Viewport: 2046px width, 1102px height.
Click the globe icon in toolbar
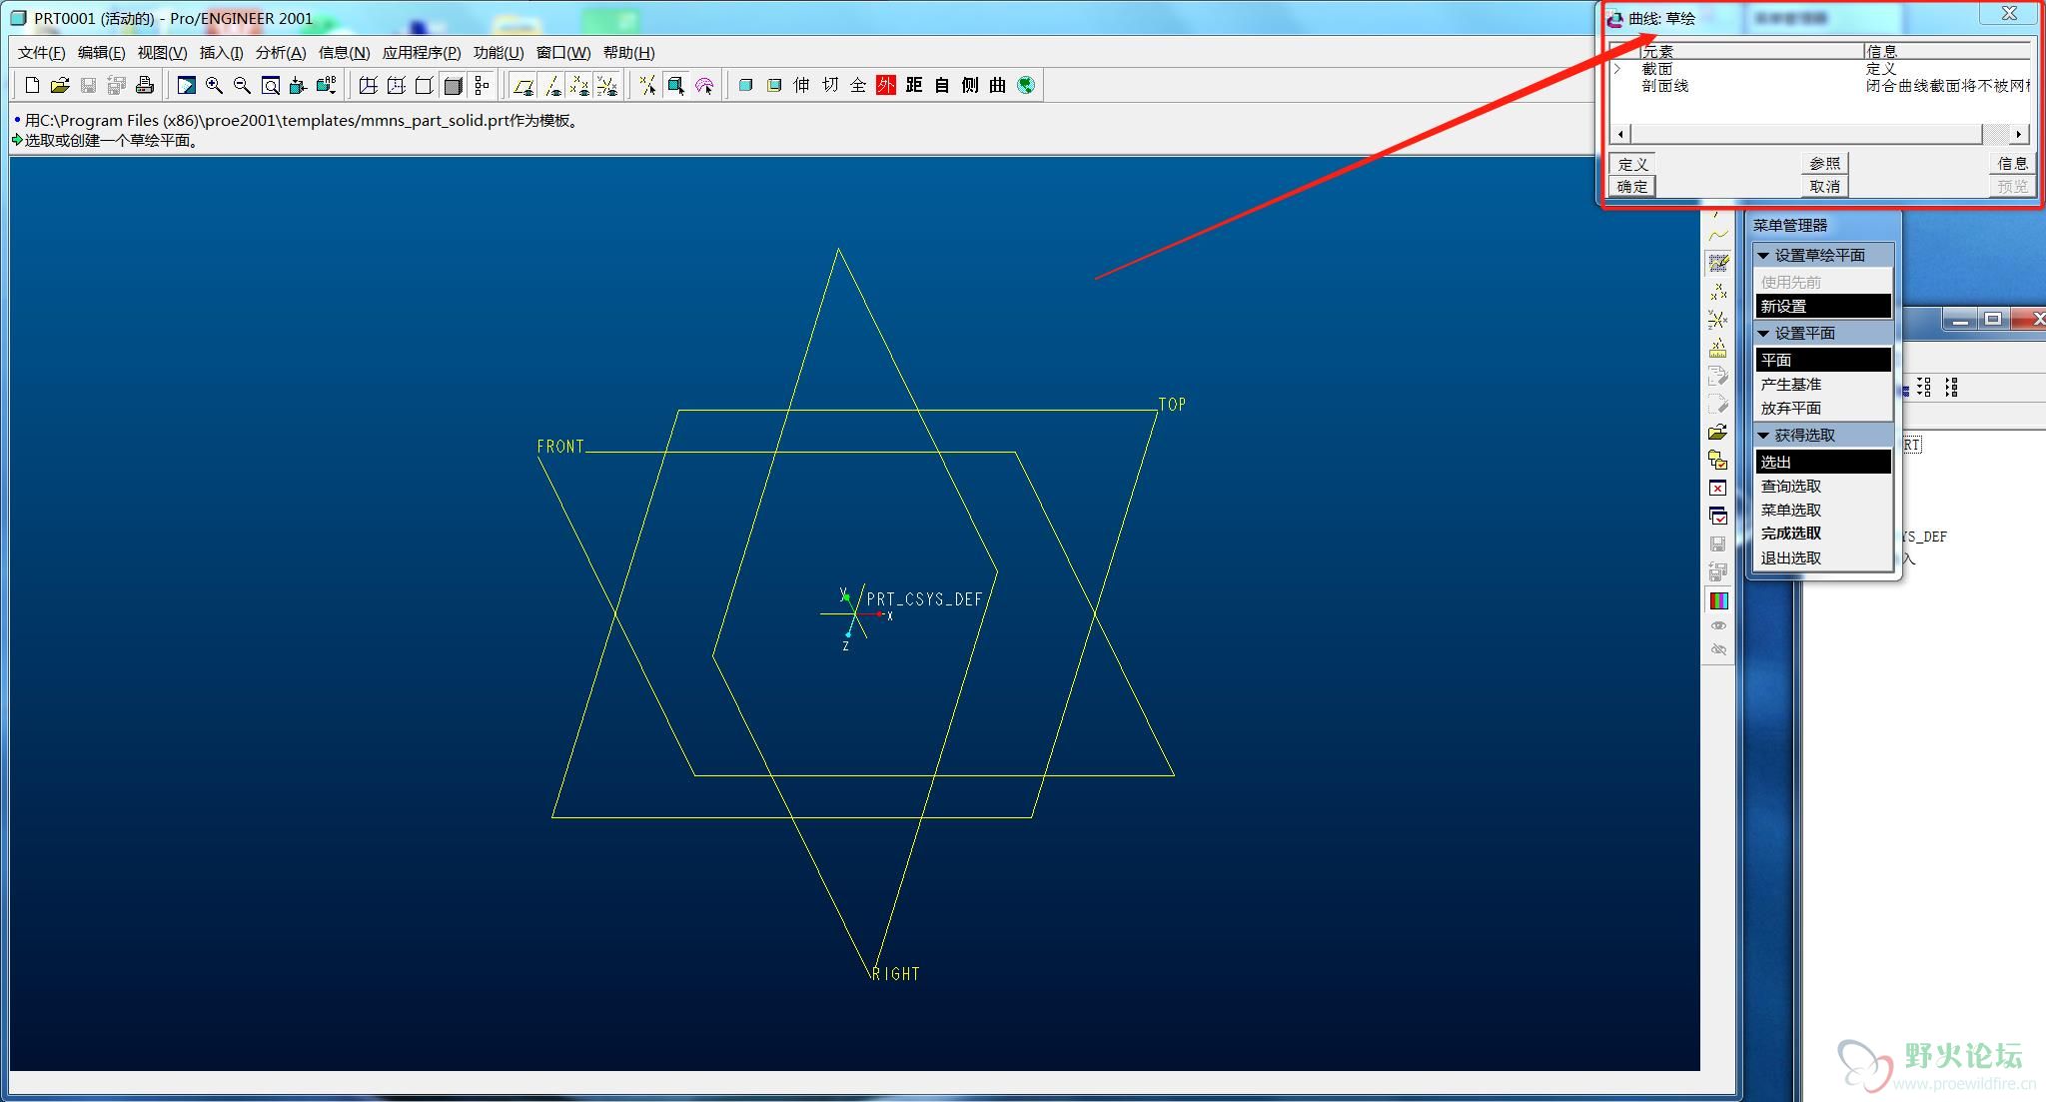click(x=1026, y=86)
